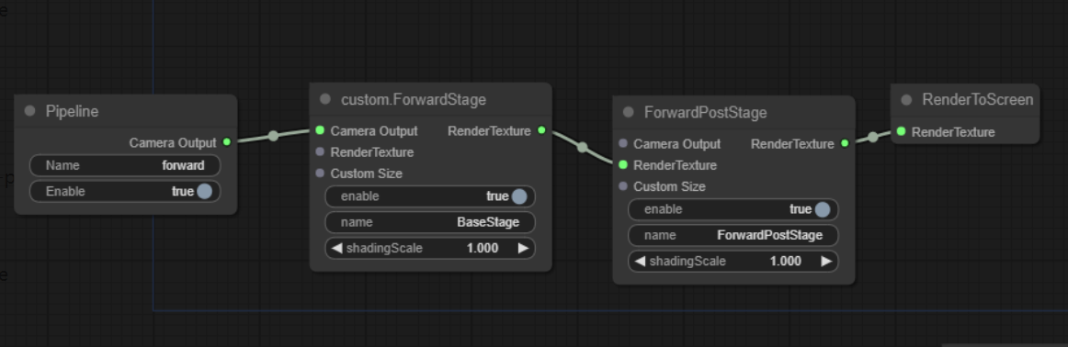Image resolution: width=1068 pixels, height=347 pixels.
Task: Select the RenderToScreen node title
Action: point(977,100)
